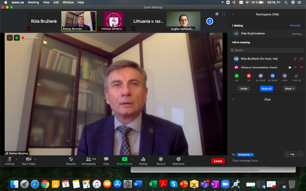
Task: Start Video camera toggle
Action: click(x=28, y=159)
